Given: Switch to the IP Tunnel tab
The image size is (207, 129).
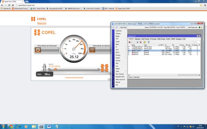Looking at the screenshot, I should point(153,39).
